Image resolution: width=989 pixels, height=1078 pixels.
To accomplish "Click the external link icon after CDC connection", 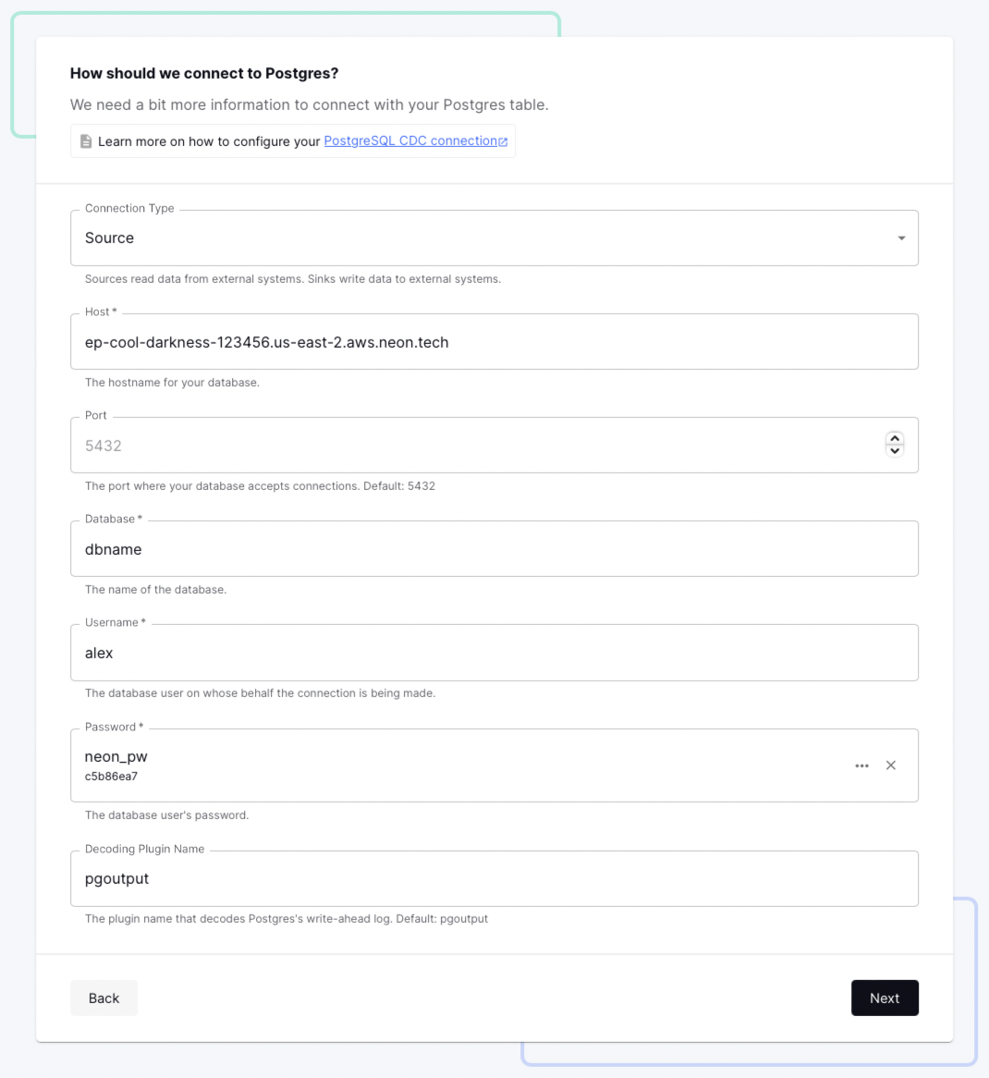I will (x=503, y=141).
